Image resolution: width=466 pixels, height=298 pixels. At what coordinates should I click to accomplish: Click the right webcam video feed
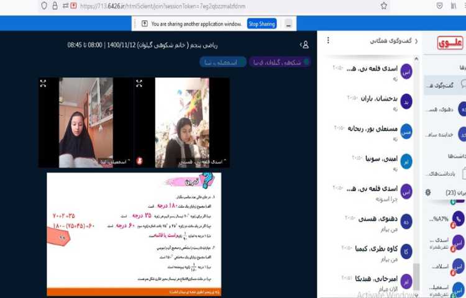(x=182, y=122)
